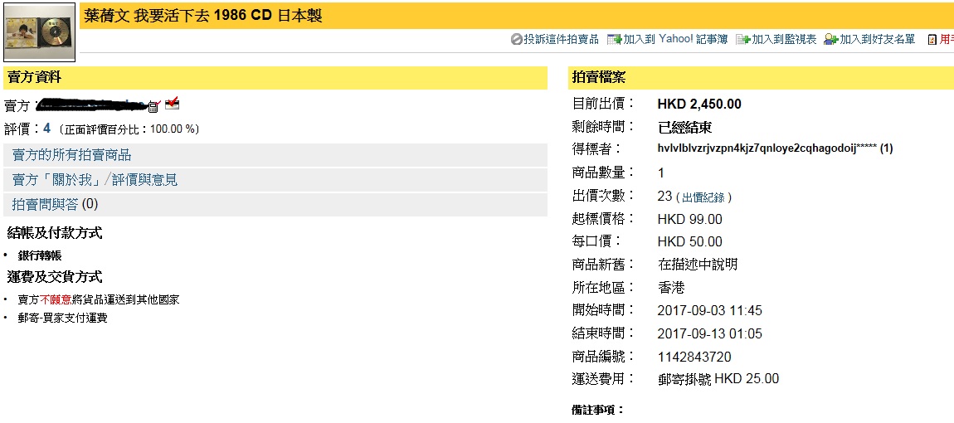The image size is (954, 423).
Task: Click 郵寄-買家支付運費 shipping line
Action: (63, 318)
